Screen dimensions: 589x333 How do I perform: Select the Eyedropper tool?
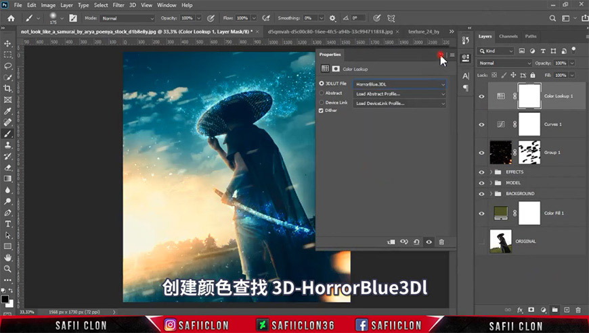coord(7,111)
